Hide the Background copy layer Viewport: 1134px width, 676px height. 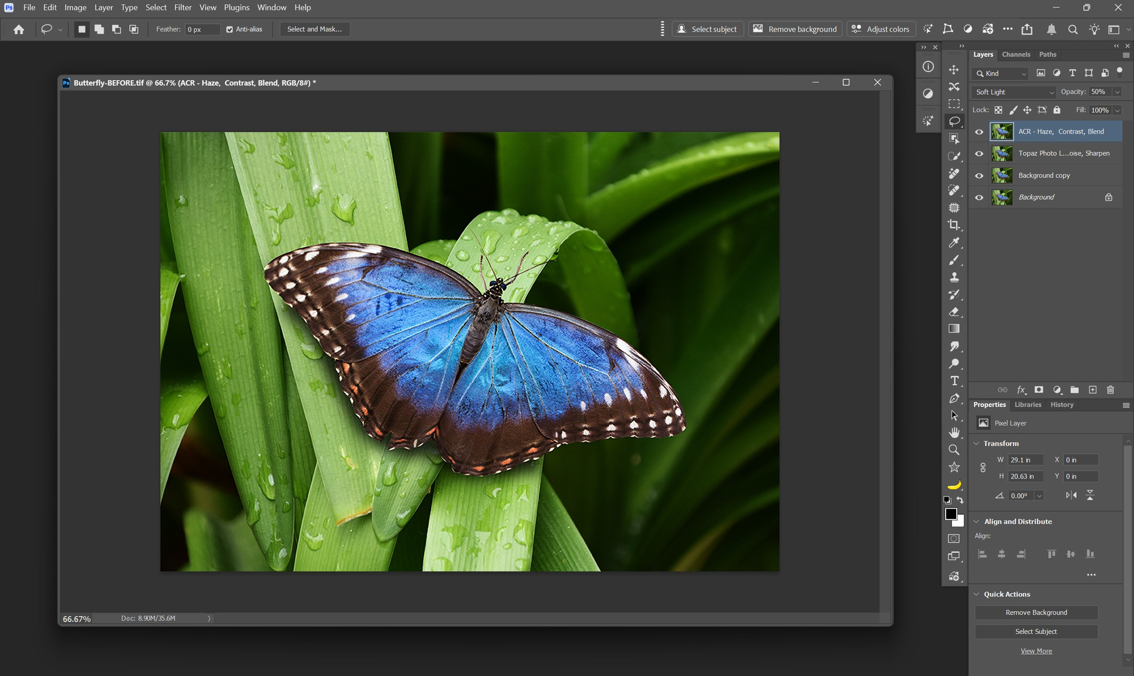(x=979, y=175)
